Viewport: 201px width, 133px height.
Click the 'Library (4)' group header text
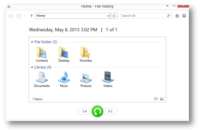43,67
